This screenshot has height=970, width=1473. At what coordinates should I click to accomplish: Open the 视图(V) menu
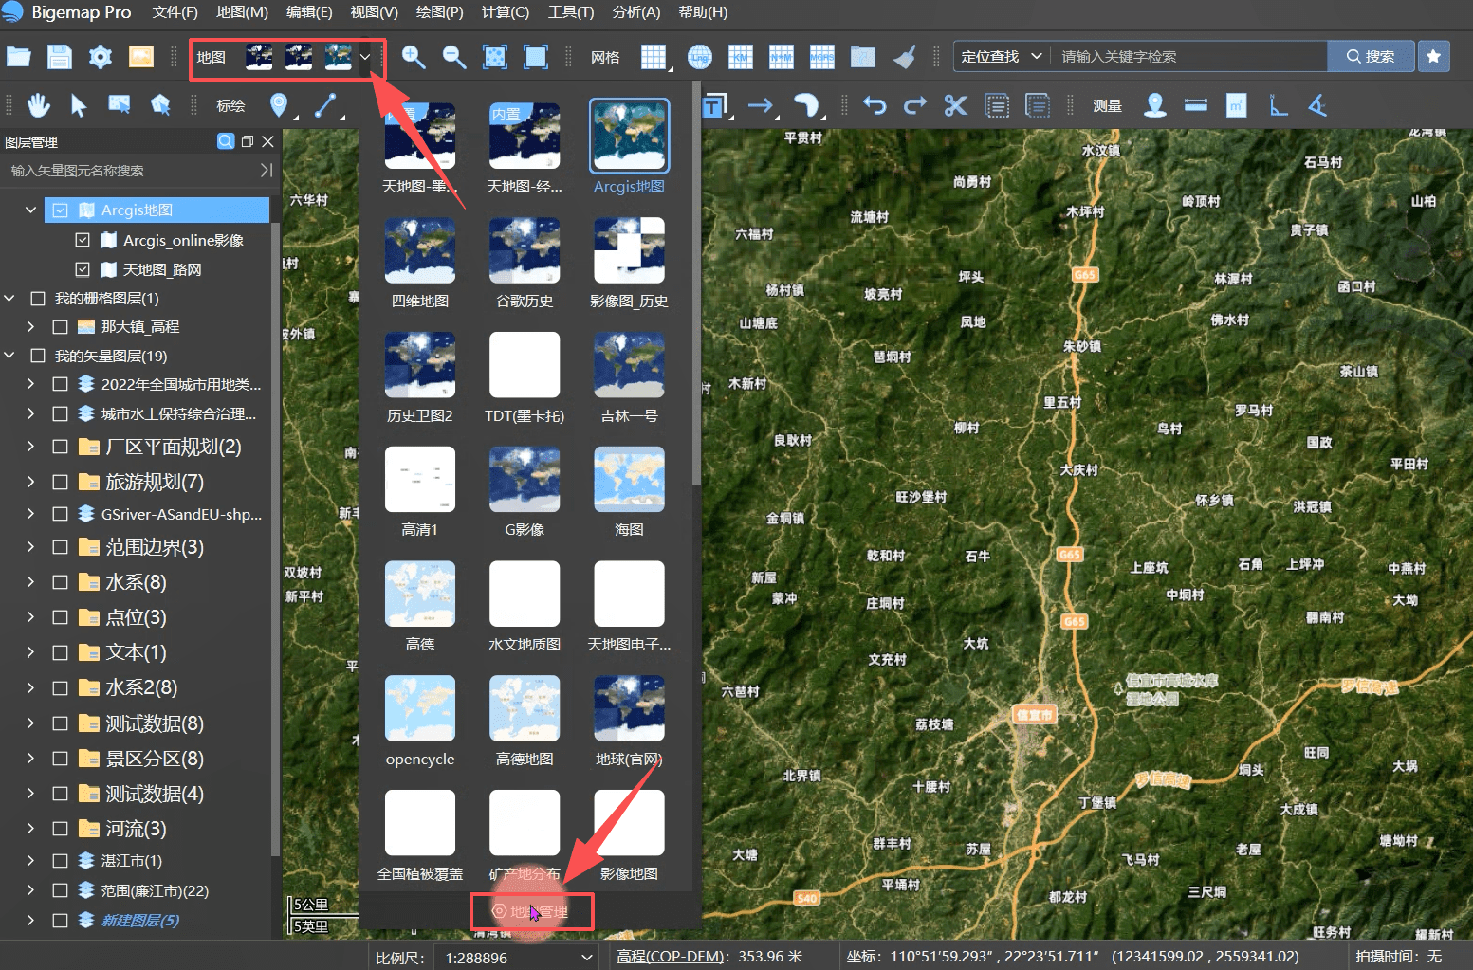tap(374, 12)
